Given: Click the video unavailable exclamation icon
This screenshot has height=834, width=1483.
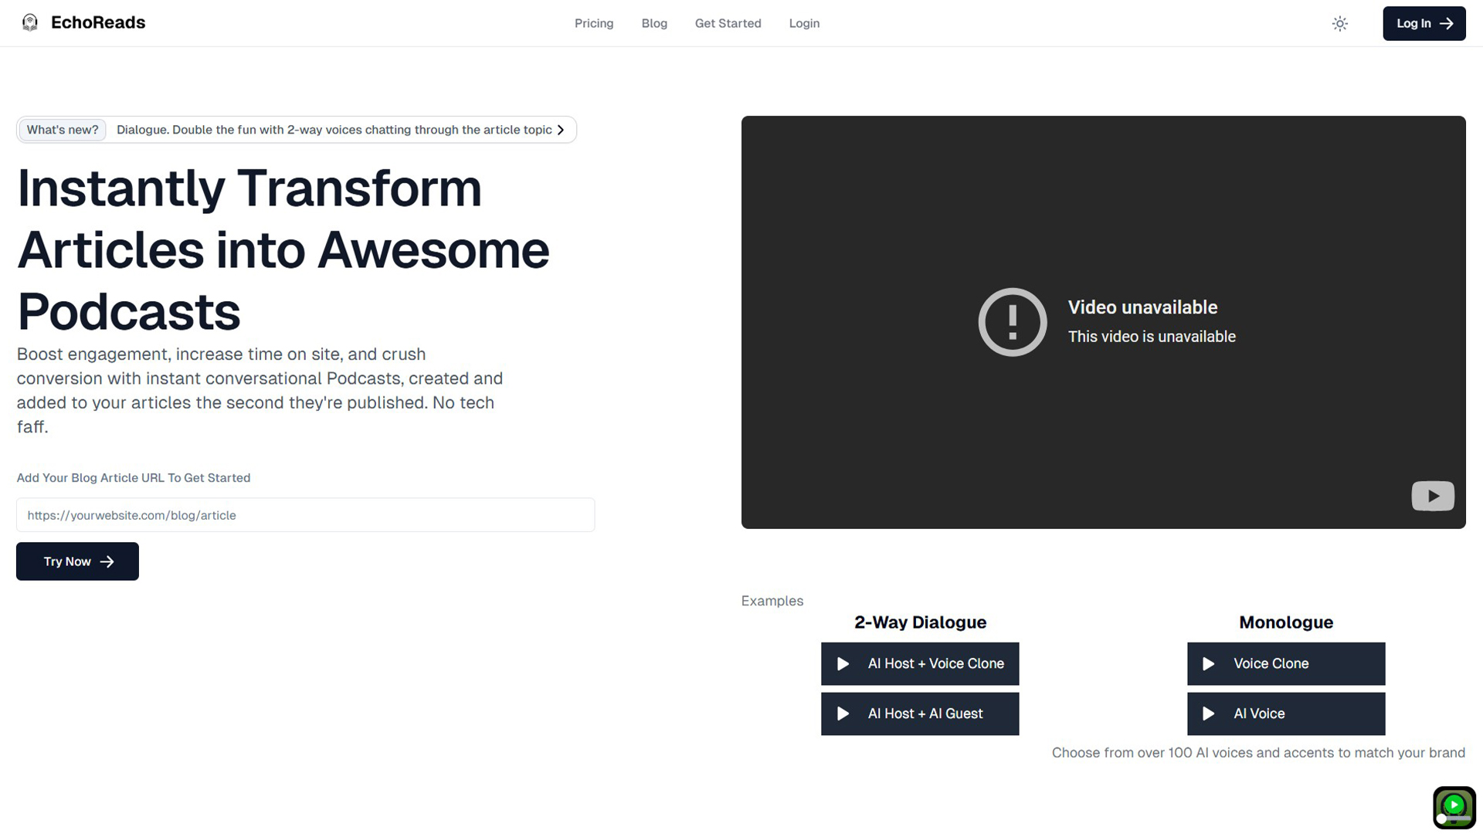Looking at the screenshot, I should click(x=1013, y=322).
